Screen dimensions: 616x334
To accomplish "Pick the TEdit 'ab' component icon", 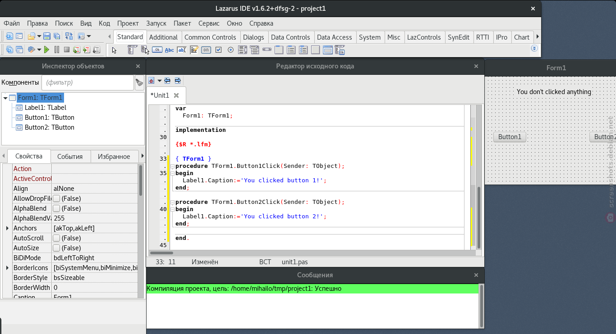I will pyautogui.click(x=182, y=50).
